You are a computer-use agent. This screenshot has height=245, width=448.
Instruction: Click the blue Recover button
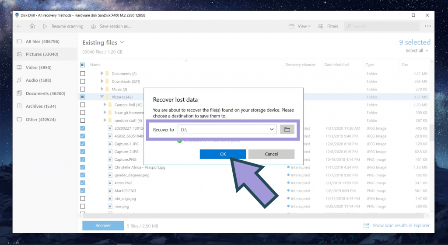tap(103, 226)
